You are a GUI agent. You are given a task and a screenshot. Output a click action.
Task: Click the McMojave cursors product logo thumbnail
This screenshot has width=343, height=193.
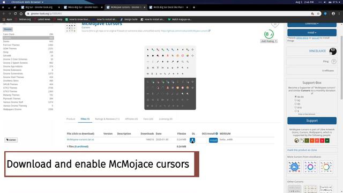(x=71, y=28)
